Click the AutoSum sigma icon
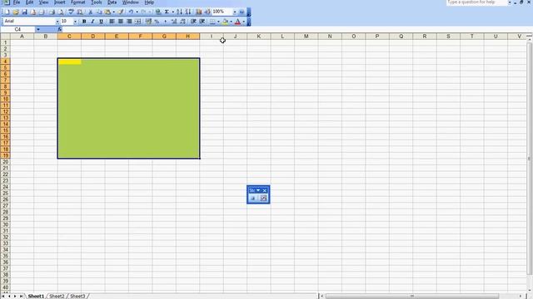533x299 pixels. pyautogui.click(x=167, y=12)
